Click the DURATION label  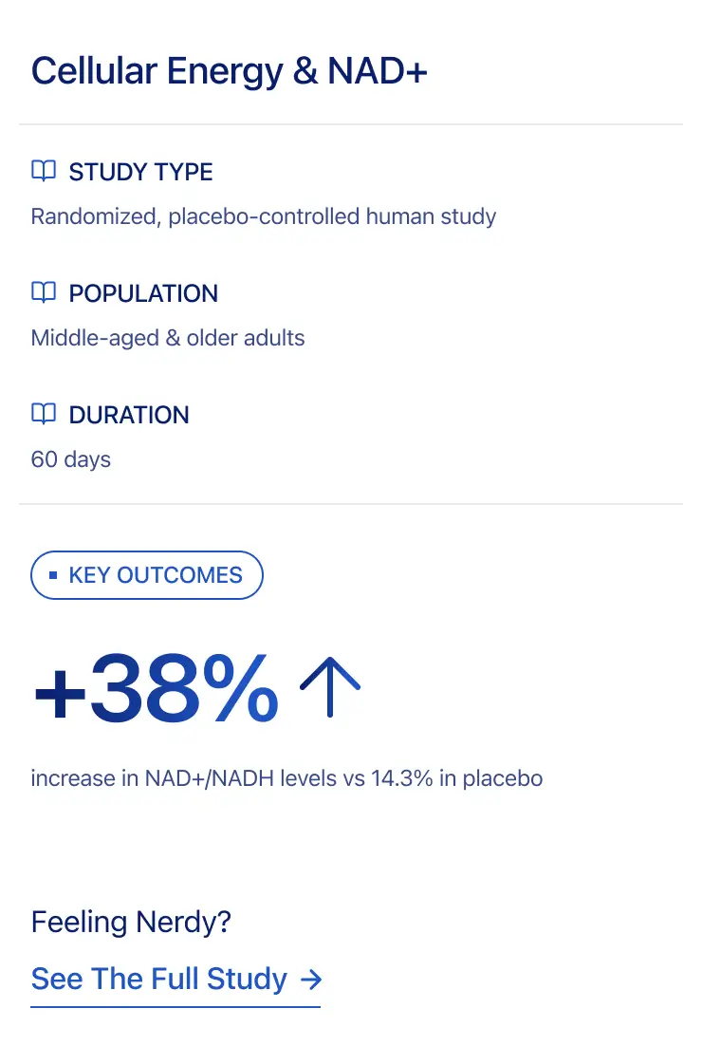[x=129, y=415]
